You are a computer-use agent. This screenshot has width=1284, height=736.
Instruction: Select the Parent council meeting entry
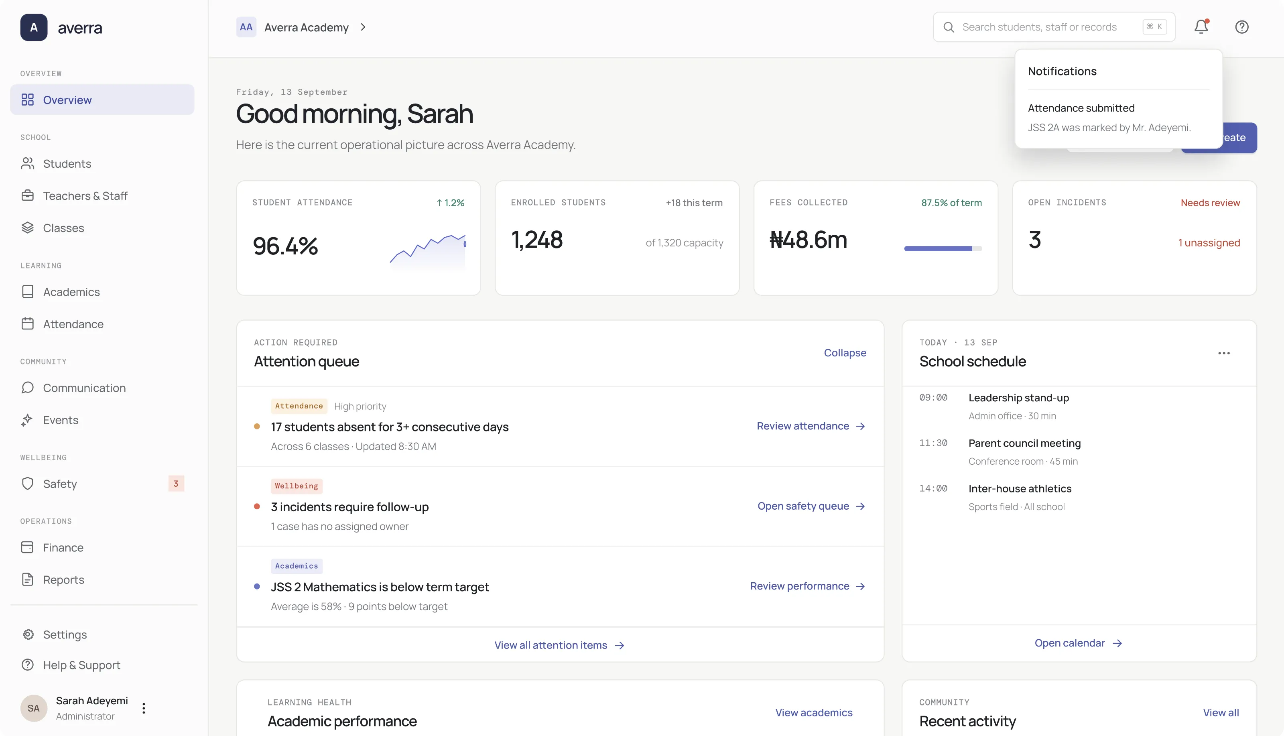click(1079, 452)
